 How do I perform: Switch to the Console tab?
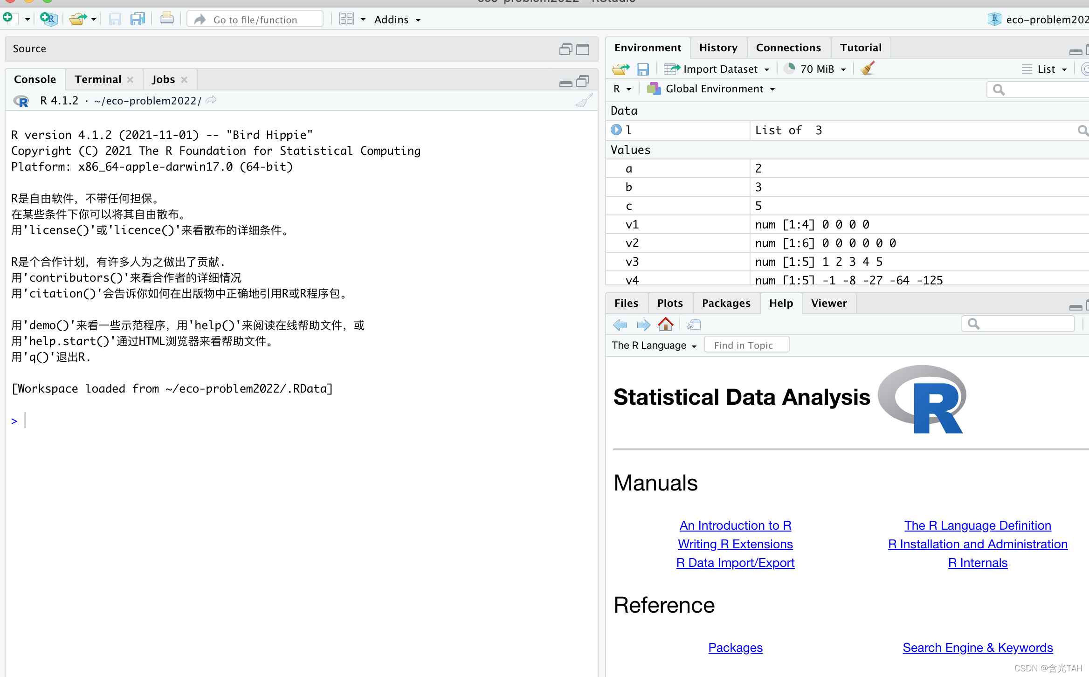(35, 79)
